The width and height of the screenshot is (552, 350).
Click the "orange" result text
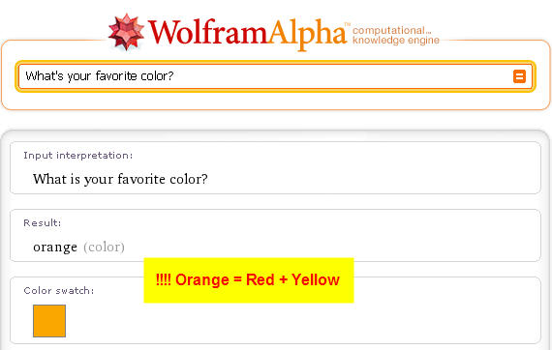click(x=55, y=248)
